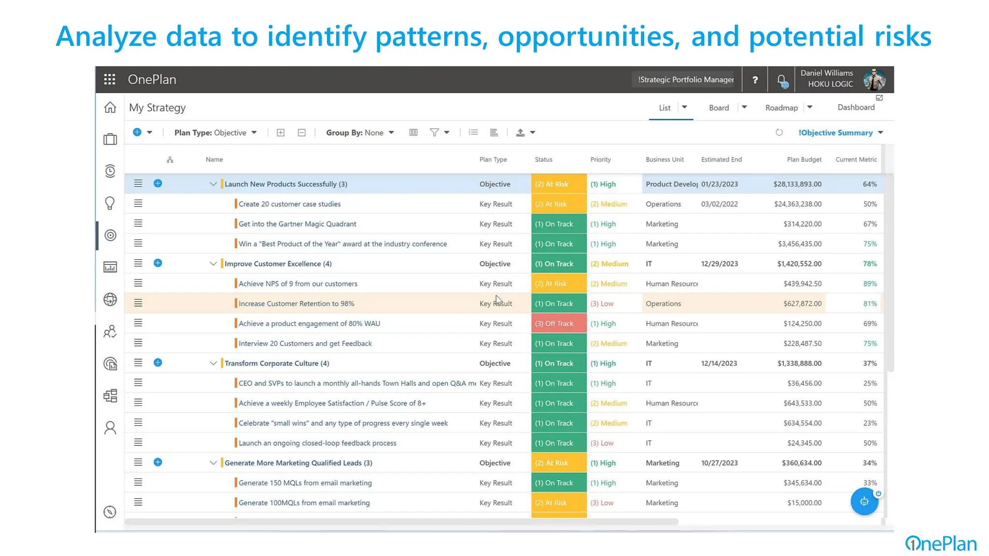The image size is (989, 556).
Task: Click the filter funnel icon
Action: pos(434,132)
